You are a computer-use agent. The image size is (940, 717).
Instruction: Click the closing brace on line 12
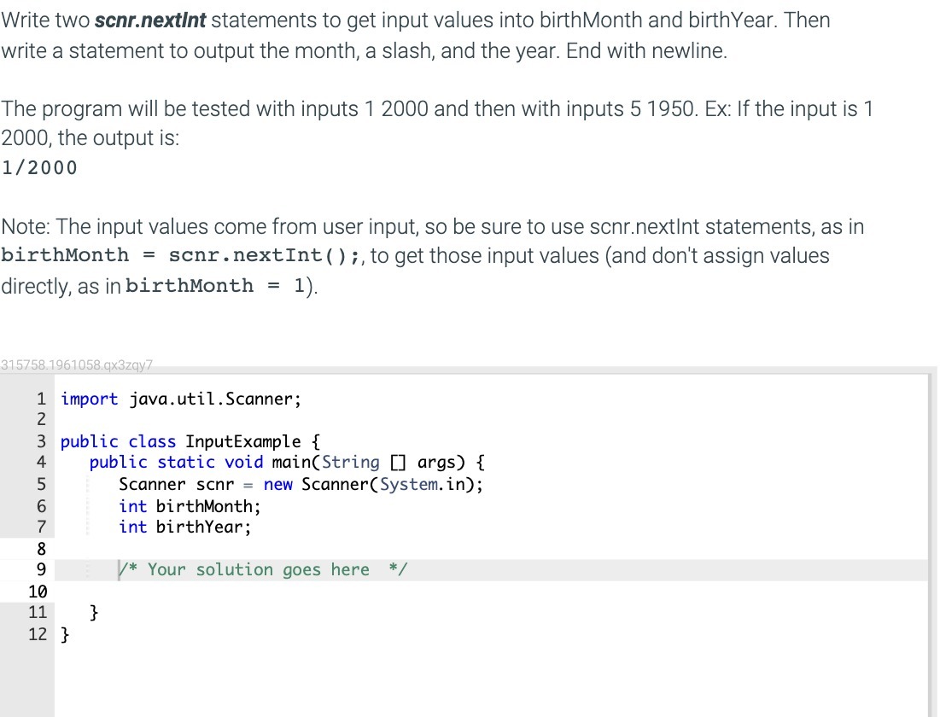coord(65,633)
